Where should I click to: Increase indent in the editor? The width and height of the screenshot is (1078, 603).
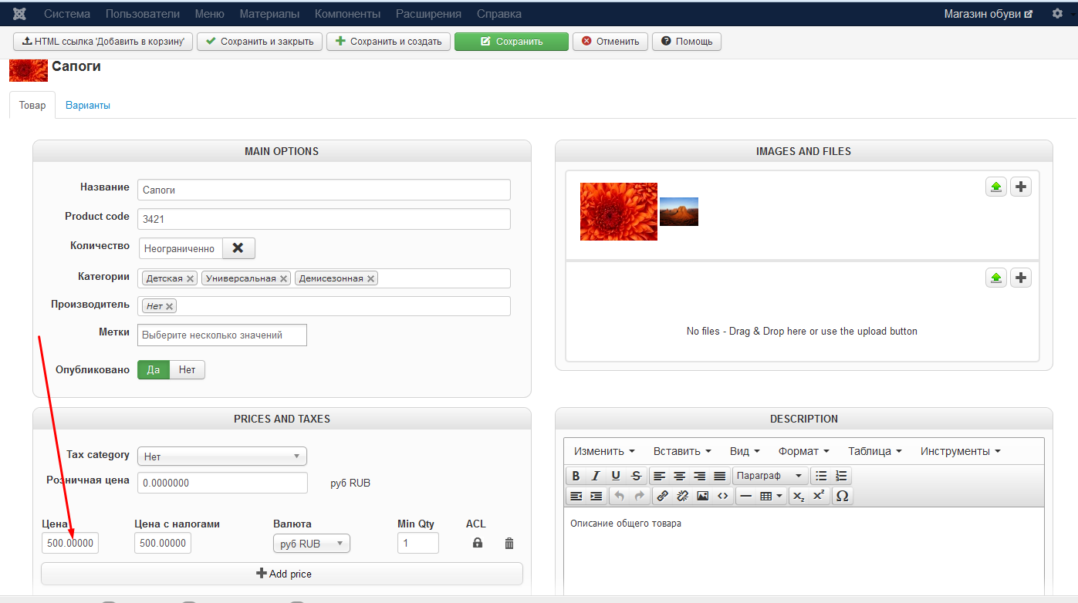(x=596, y=496)
